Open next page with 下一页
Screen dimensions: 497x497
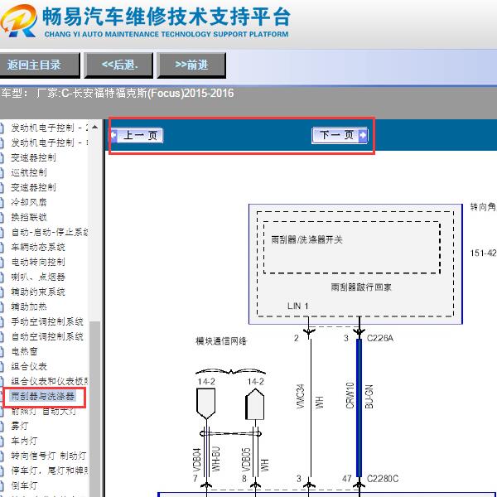pos(340,135)
